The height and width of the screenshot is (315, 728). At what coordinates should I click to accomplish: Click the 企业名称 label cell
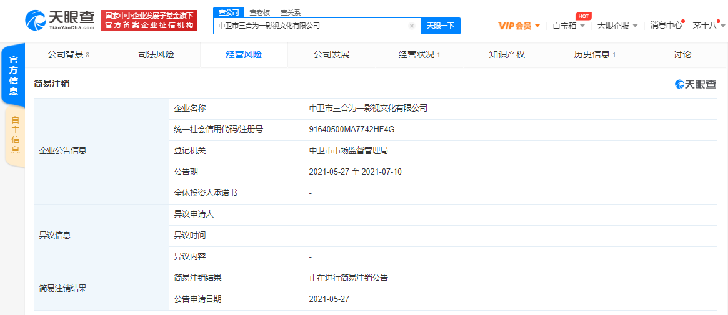[236, 109]
